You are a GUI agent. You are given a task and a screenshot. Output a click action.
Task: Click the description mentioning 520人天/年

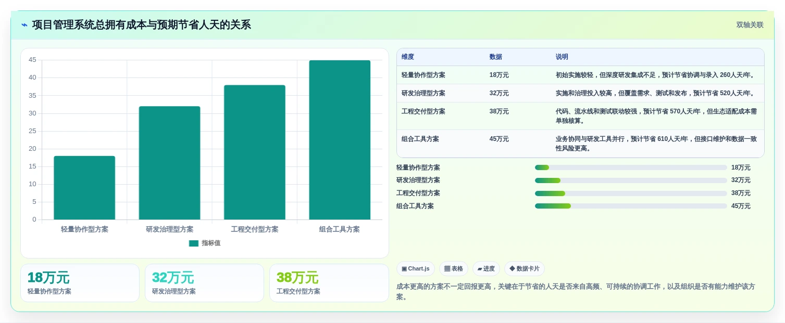tap(656, 94)
